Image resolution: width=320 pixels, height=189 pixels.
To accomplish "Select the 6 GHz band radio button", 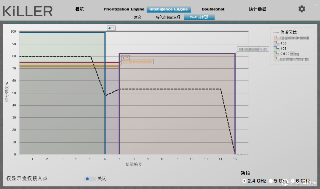I will tap(292, 181).
